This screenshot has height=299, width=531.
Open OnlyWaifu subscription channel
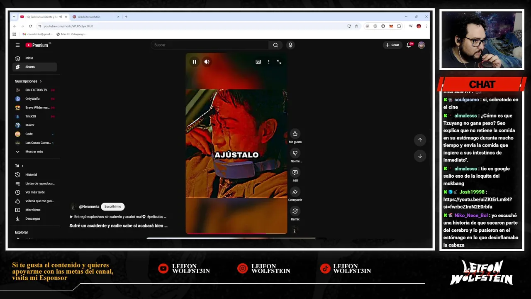34,99
